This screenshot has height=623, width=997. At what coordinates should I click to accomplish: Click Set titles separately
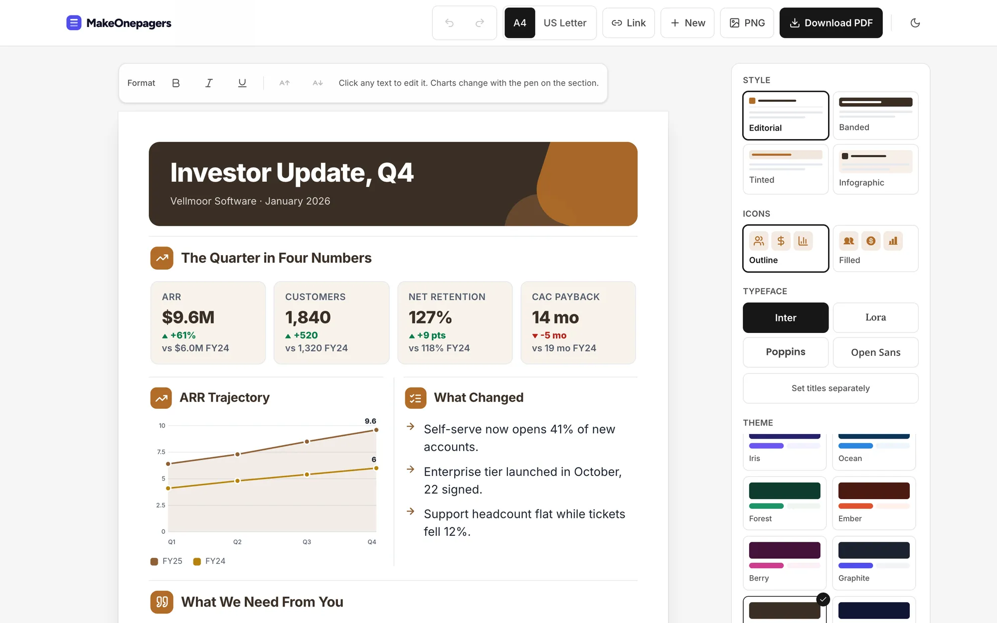(x=831, y=388)
